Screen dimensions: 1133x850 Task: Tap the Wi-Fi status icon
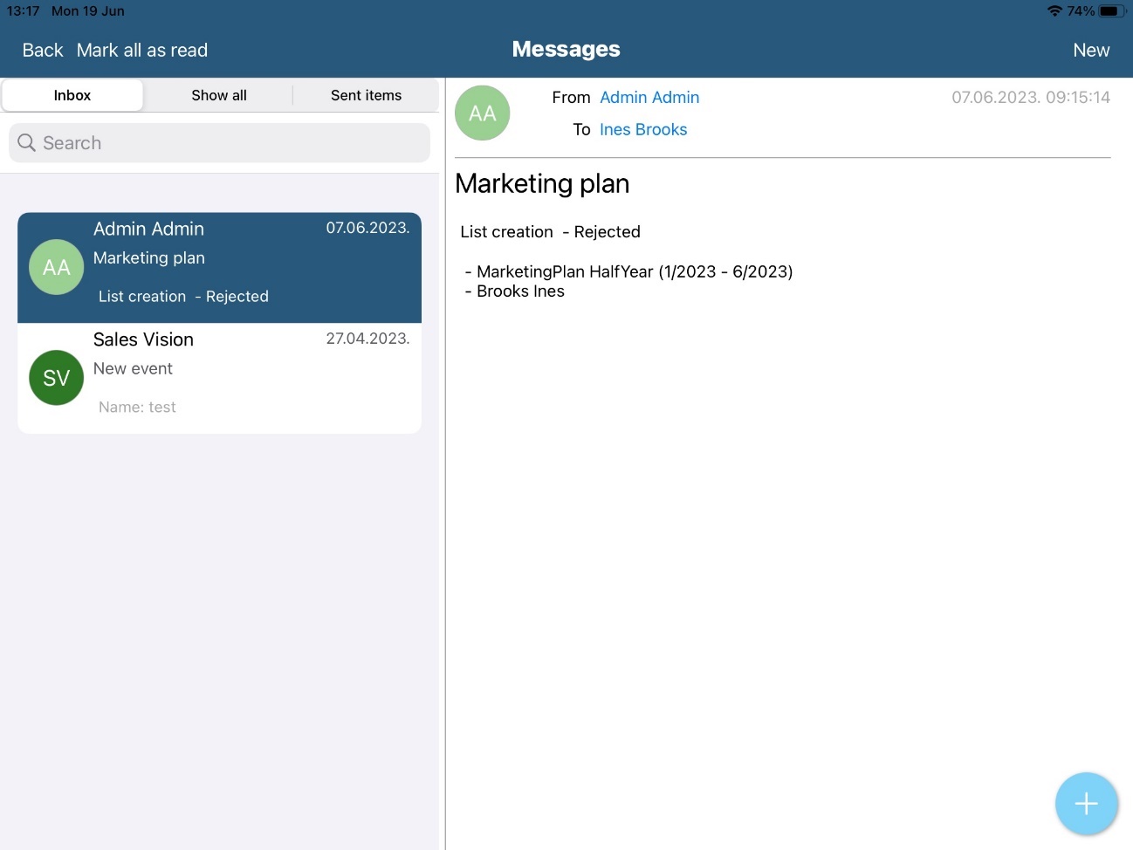point(1054,11)
